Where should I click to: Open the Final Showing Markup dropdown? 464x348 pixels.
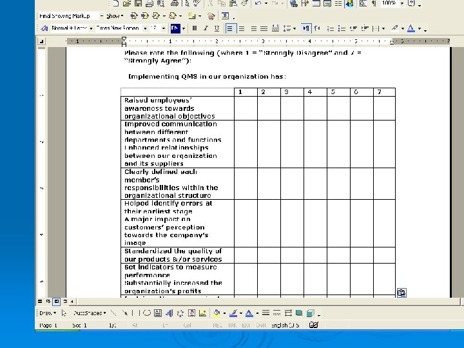coord(102,16)
